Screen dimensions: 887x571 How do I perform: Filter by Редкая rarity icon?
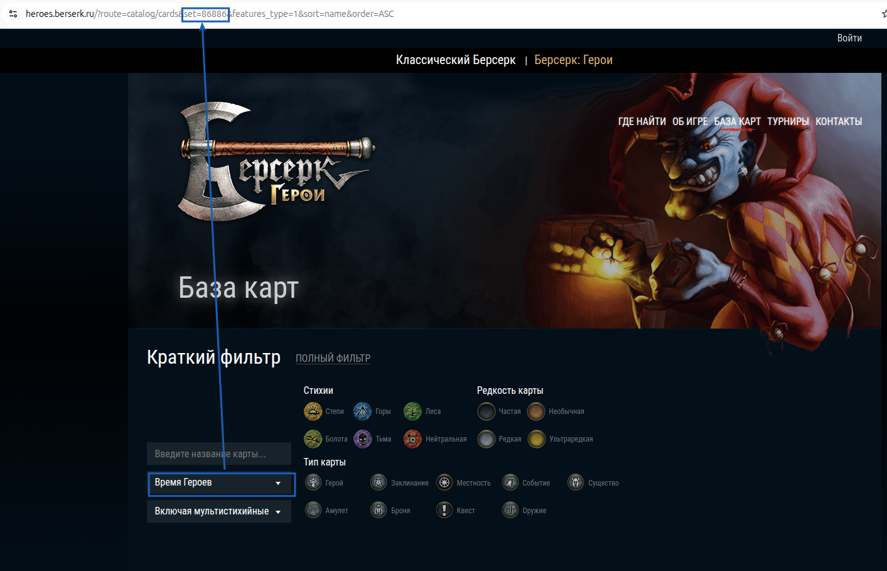tap(487, 439)
